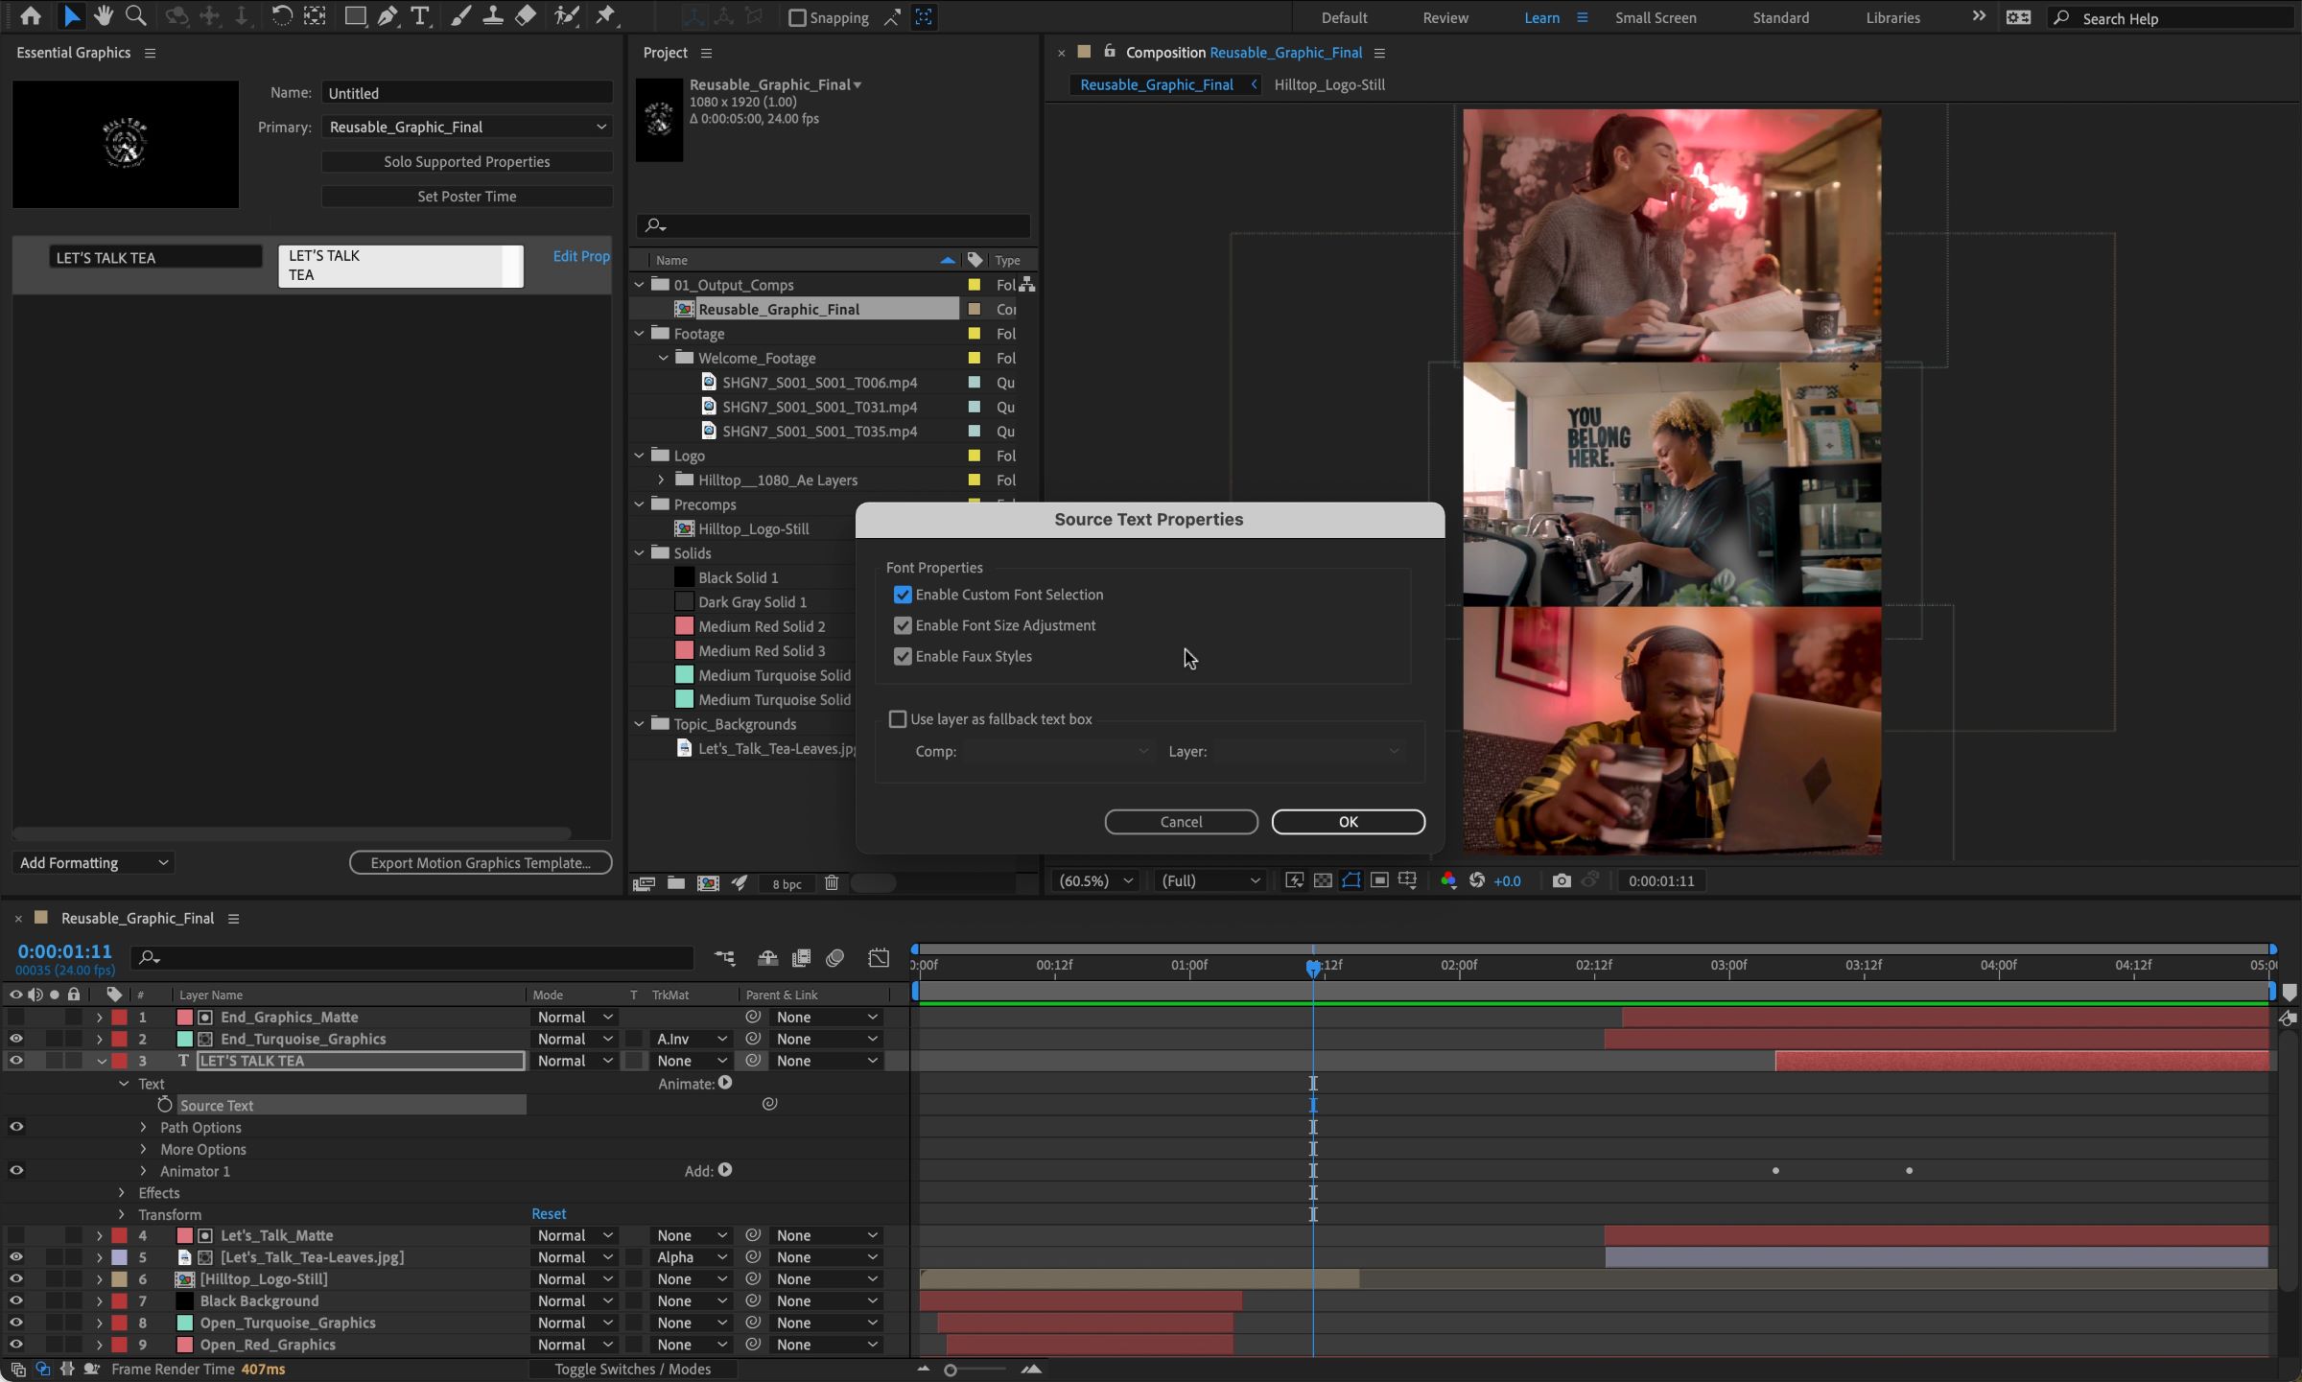Click the Camera icon in viewer controls
2302x1382 pixels.
[x=1561, y=879]
